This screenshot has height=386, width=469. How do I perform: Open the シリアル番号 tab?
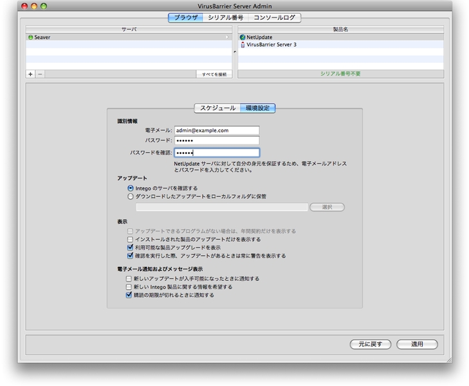coord(226,18)
